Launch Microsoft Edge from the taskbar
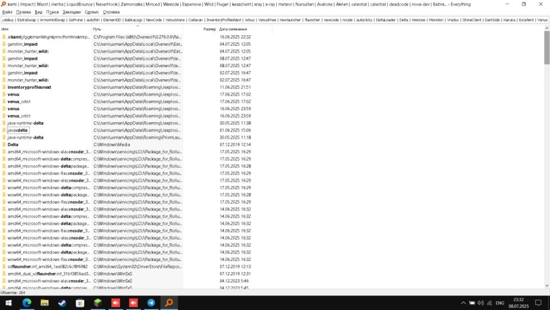The width and height of the screenshot is (550, 310). coord(26,303)
